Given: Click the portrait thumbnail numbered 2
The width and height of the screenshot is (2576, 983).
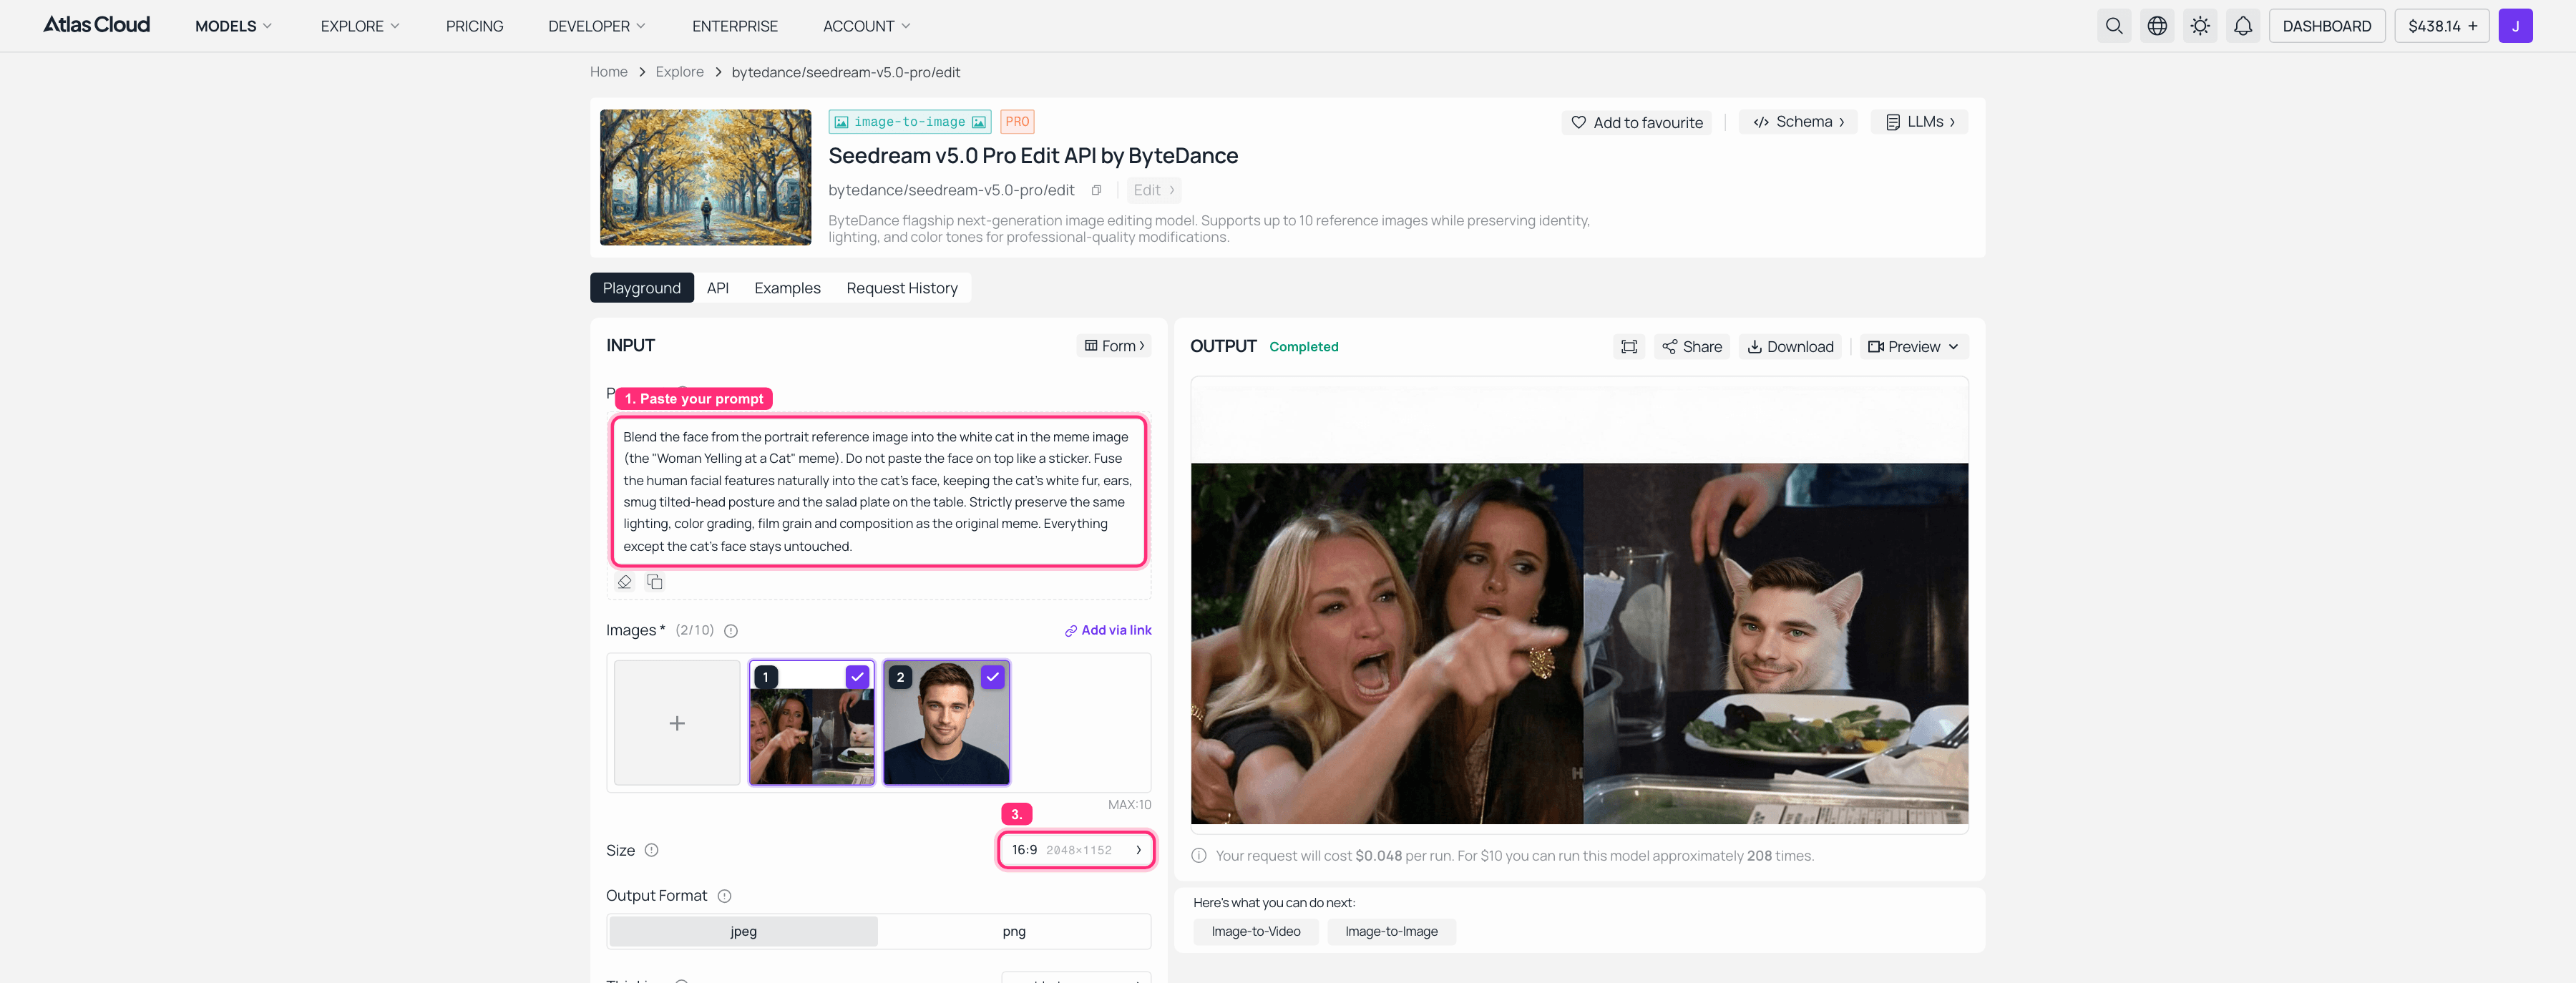Looking at the screenshot, I should coord(946,723).
